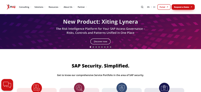This screenshot has width=201, height=92.
Task: Click the blue shield lock icon
Action: click(122, 88)
